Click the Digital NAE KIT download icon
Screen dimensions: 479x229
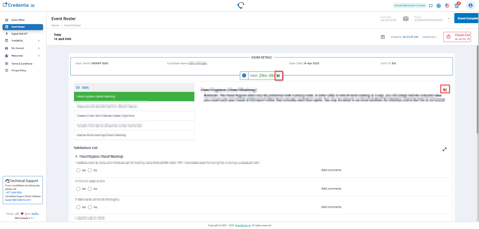[x=7, y=34]
